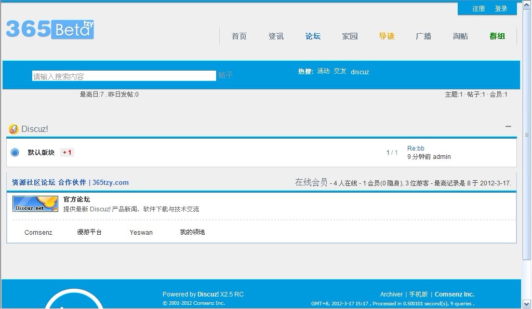
Task: Click the 会员:1 member count text
Action: pos(498,95)
